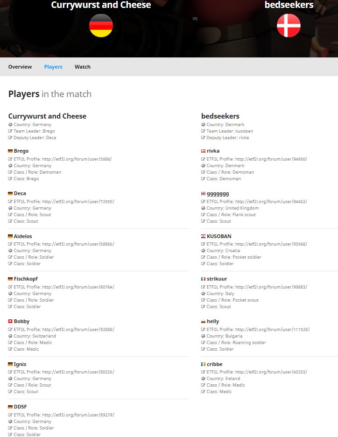Click the Germany flag in the match header
338x437 pixels.
tap(101, 25)
